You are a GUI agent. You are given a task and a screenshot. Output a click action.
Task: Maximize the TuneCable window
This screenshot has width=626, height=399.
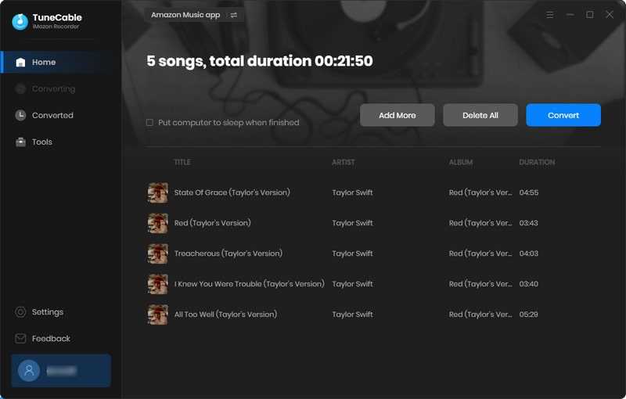pyautogui.click(x=590, y=15)
